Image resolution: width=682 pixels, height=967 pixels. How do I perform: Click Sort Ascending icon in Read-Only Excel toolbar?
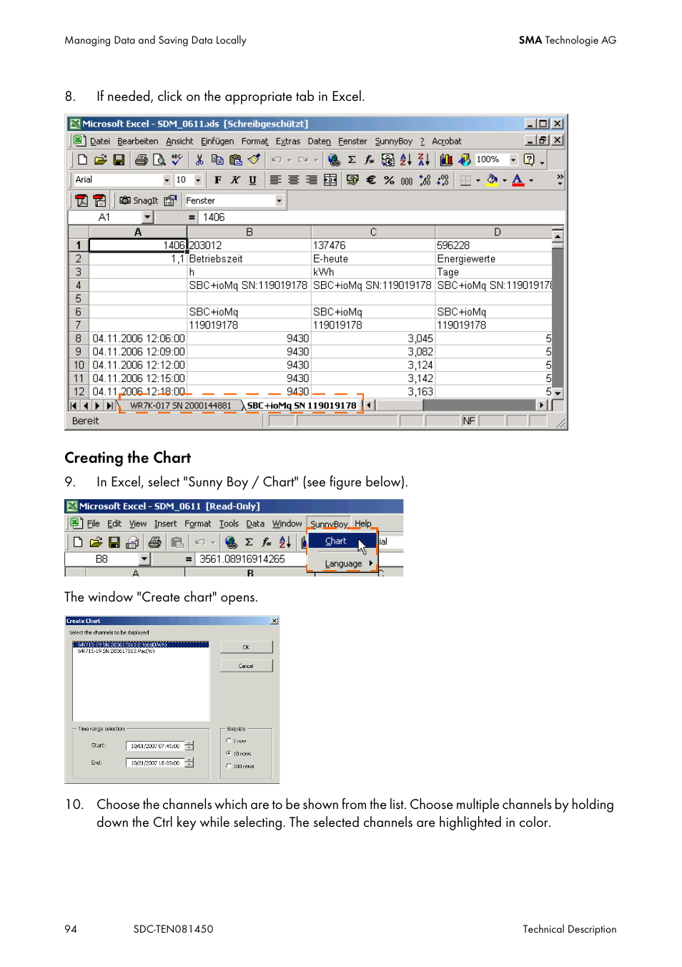[285, 542]
